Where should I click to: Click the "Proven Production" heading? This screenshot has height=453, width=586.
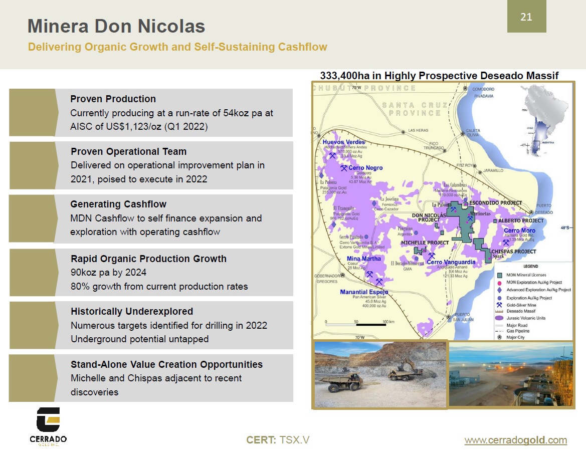pyautogui.click(x=113, y=99)
